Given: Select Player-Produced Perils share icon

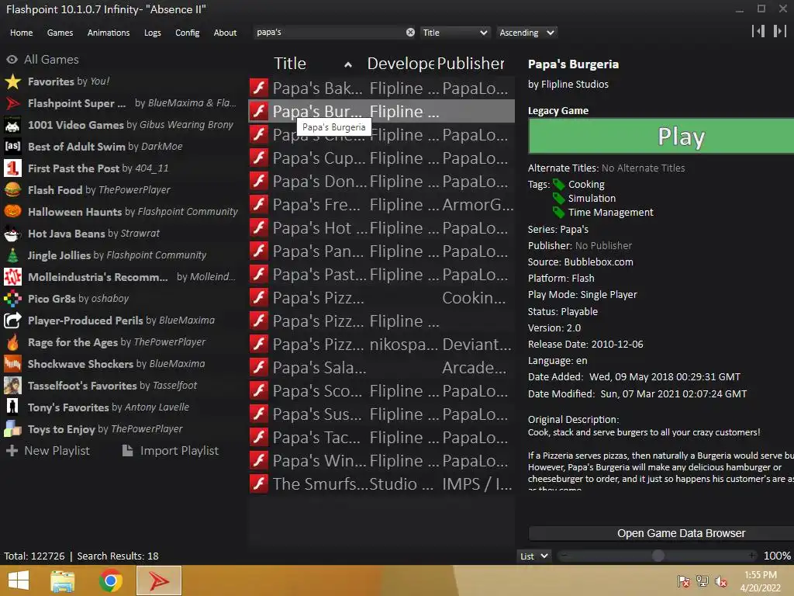Looking at the screenshot, I should [x=12, y=321].
